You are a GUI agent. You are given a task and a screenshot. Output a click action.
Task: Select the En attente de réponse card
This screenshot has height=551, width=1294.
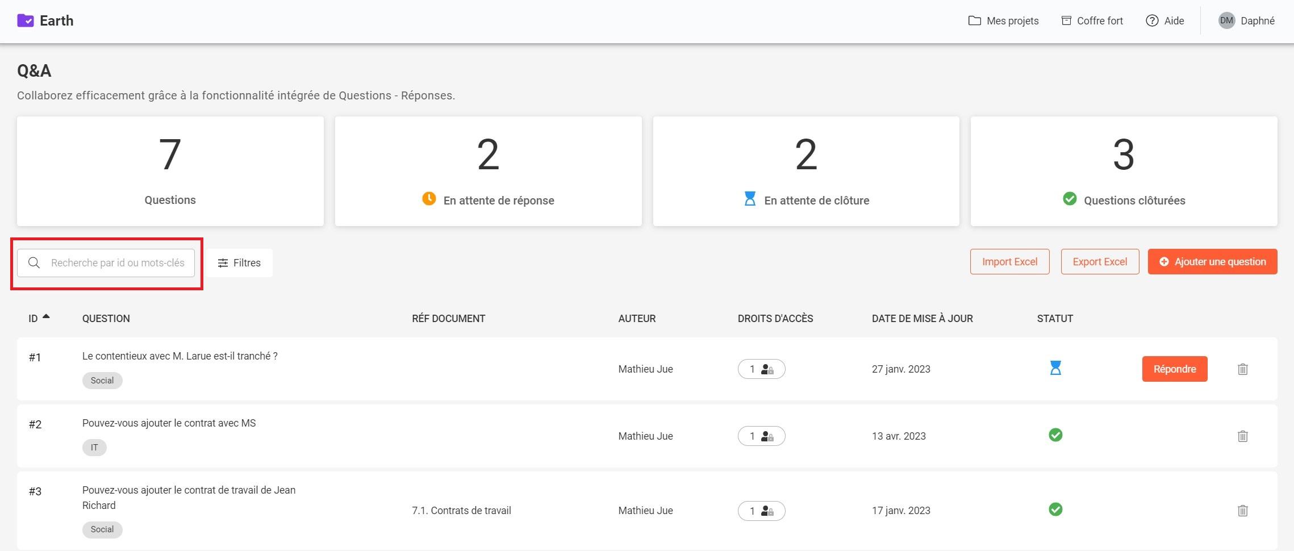pos(488,171)
